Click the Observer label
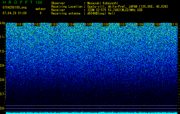Screen dimensions: 180x114 tap(58, 3)
